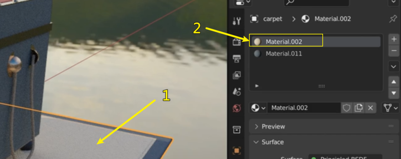Open the material slot specials menu
This screenshot has height=159, width=401.
tap(394, 67)
